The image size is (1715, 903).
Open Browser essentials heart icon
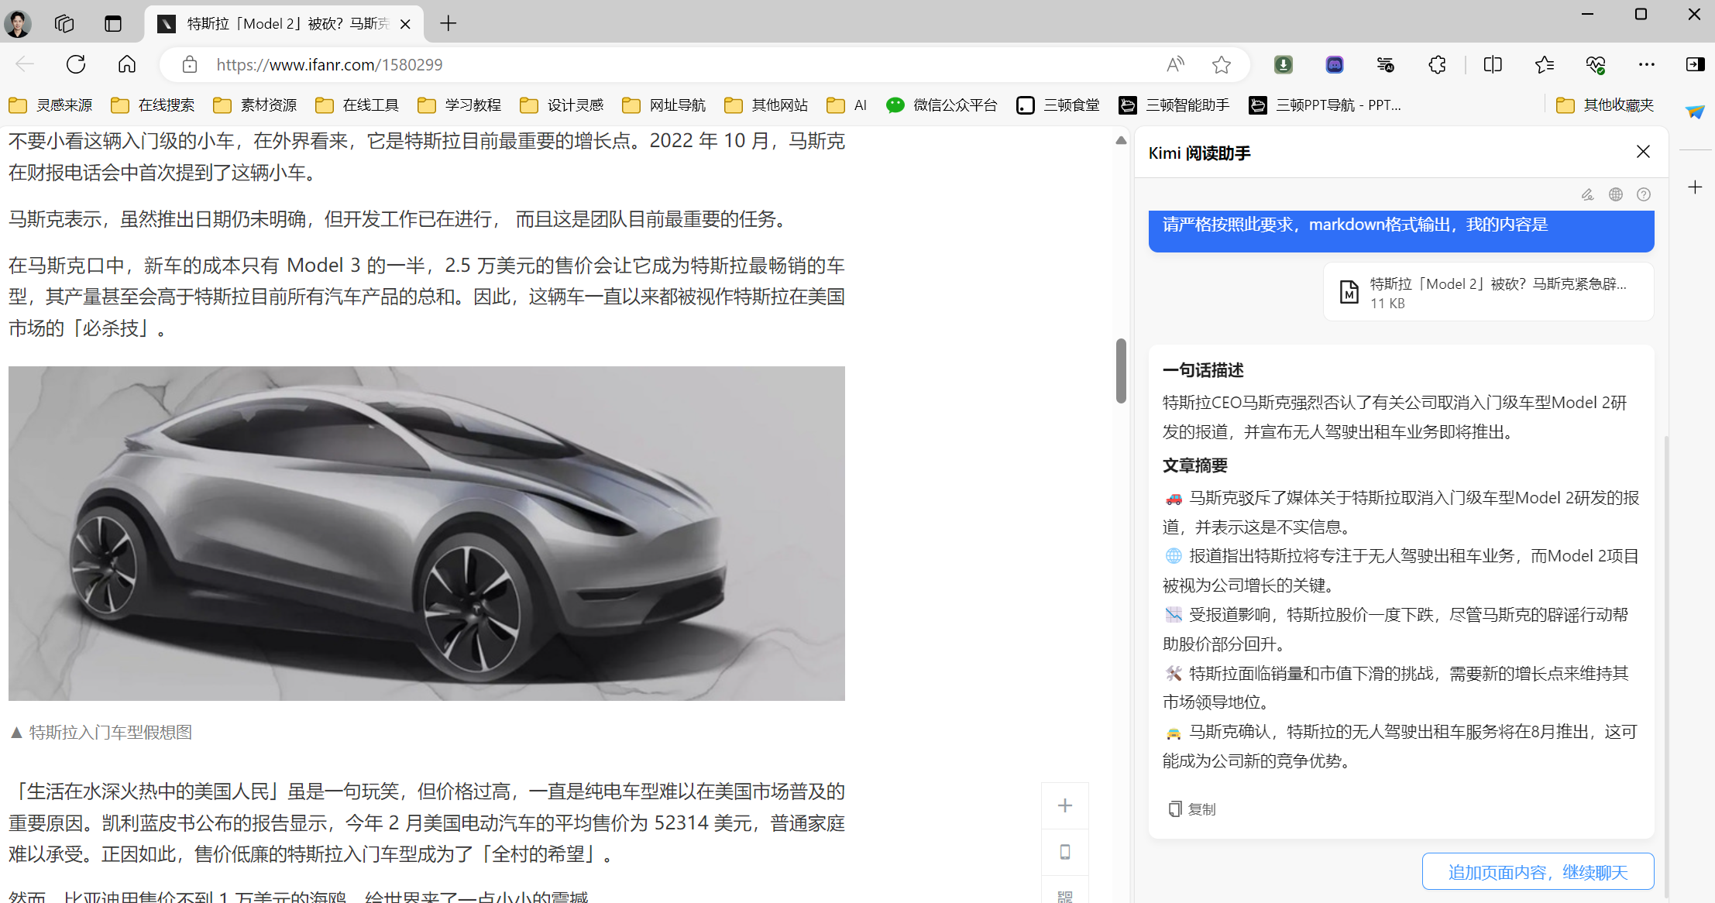(1596, 64)
